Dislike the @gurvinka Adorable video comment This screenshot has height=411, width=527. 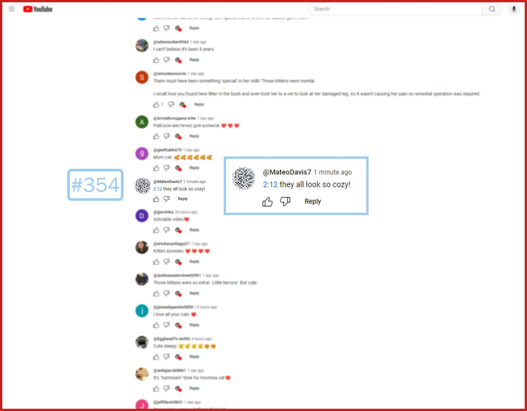(167, 230)
